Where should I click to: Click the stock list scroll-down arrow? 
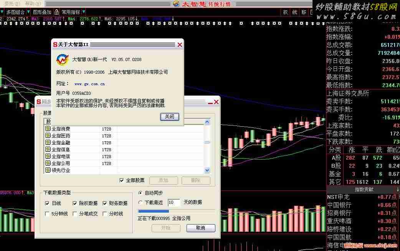click(207, 170)
